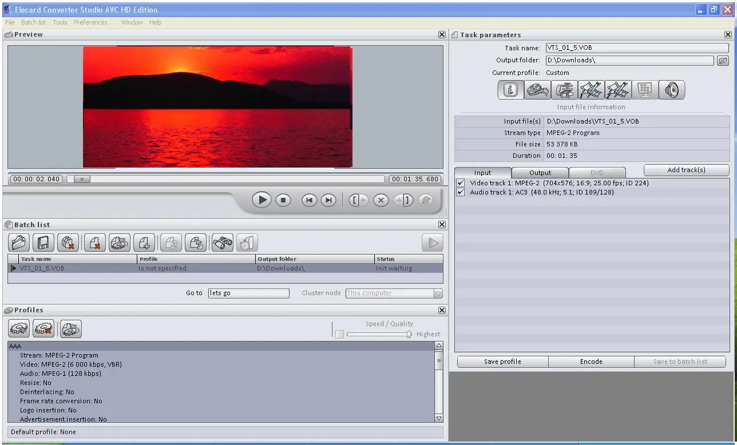Open the multiplexer clamp settings icon
This screenshot has width=737, height=445.
[564, 90]
